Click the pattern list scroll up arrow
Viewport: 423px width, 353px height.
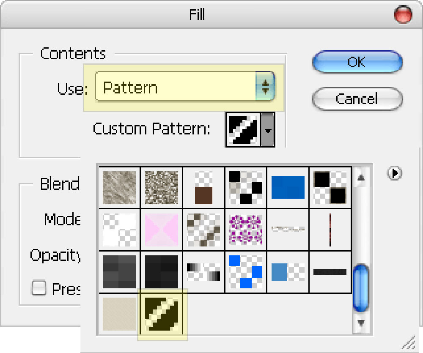pos(361,178)
